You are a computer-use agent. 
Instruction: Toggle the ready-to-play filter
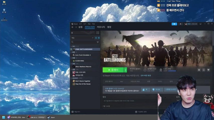[x=99, y=38]
